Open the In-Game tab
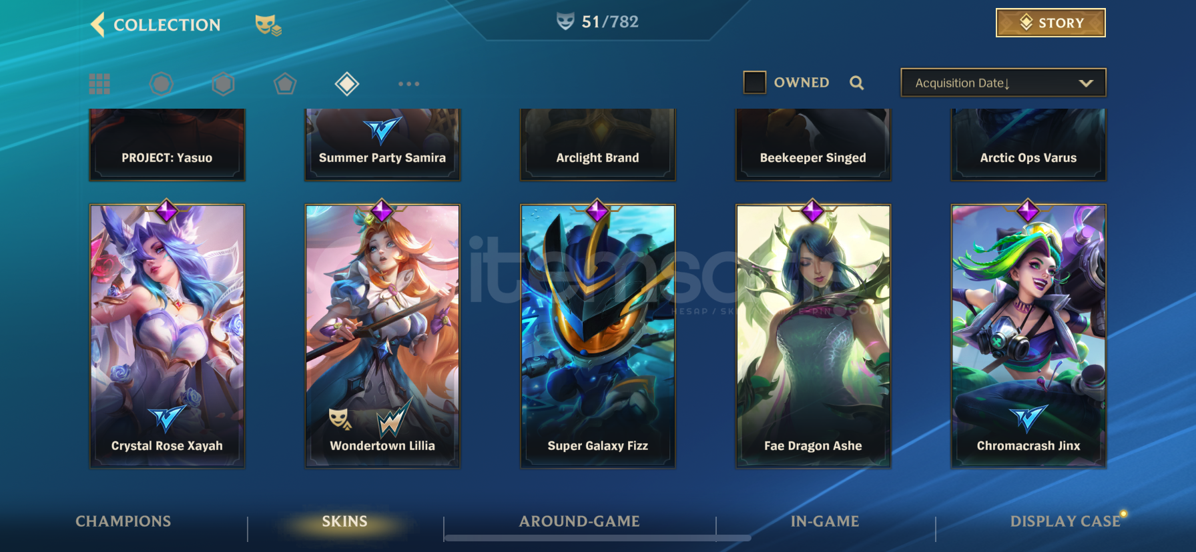The image size is (1196, 552). pos(825,521)
